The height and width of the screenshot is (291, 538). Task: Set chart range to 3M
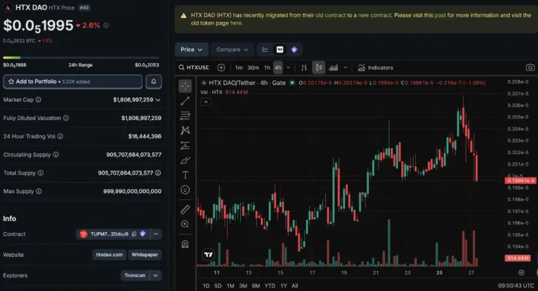(x=243, y=285)
